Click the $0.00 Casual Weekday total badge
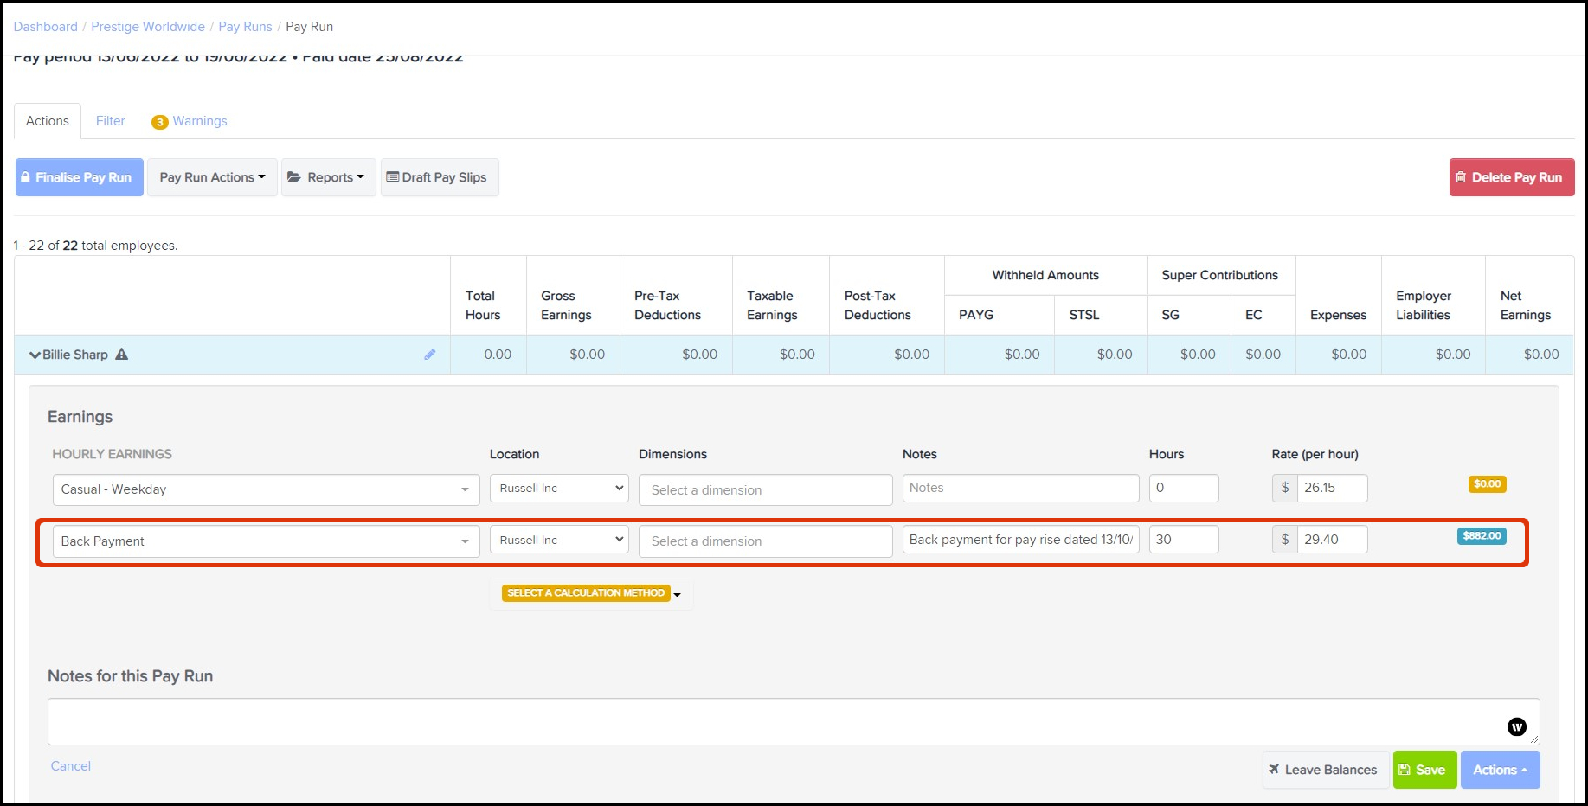 [1487, 484]
